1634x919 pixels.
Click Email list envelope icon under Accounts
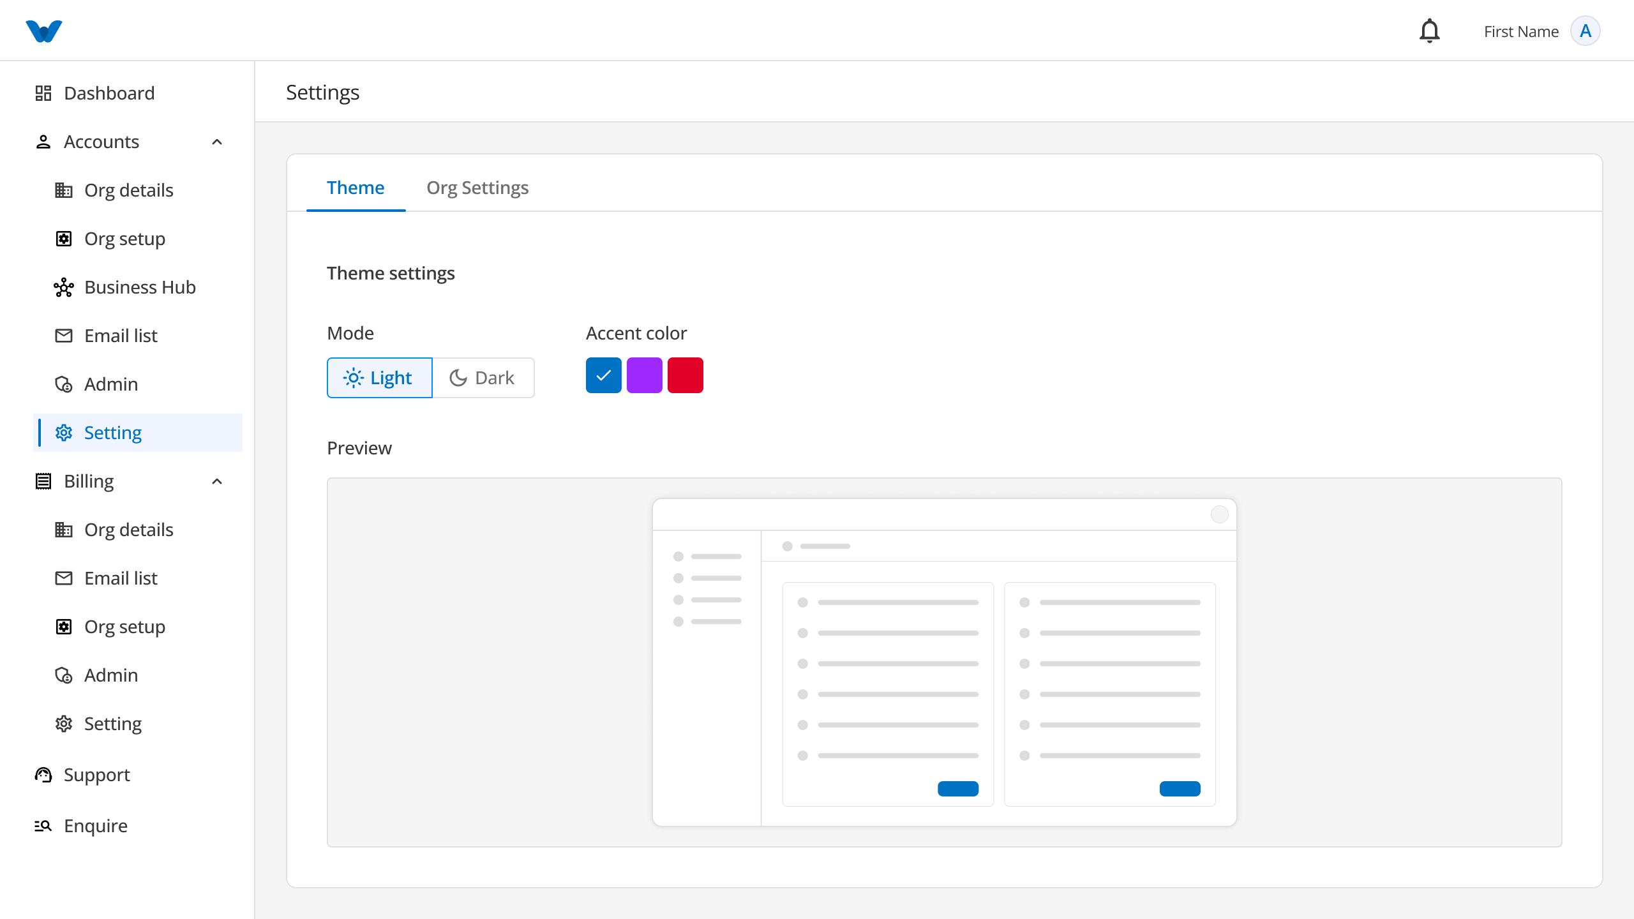pos(64,336)
